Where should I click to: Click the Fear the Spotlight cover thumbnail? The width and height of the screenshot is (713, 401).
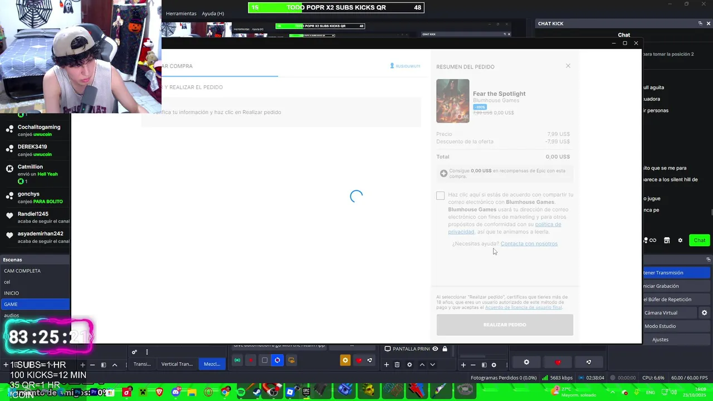tap(452, 101)
